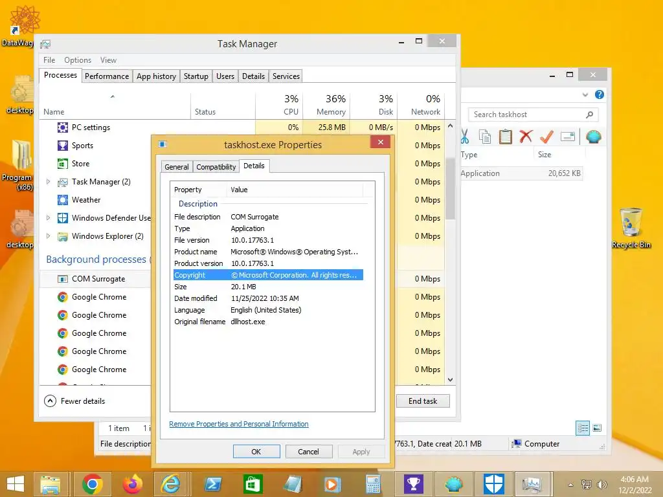
Task: Click the Cut scissors icon in Explorer toolbar
Action: click(465, 137)
